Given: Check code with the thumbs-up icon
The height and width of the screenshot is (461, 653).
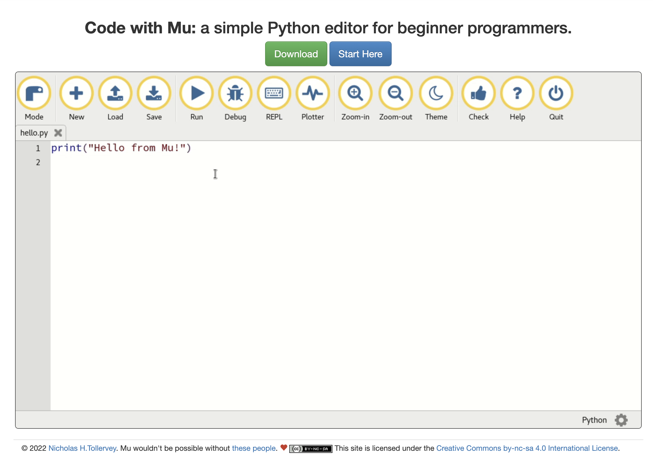Looking at the screenshot, I should [x=478, y=93].
